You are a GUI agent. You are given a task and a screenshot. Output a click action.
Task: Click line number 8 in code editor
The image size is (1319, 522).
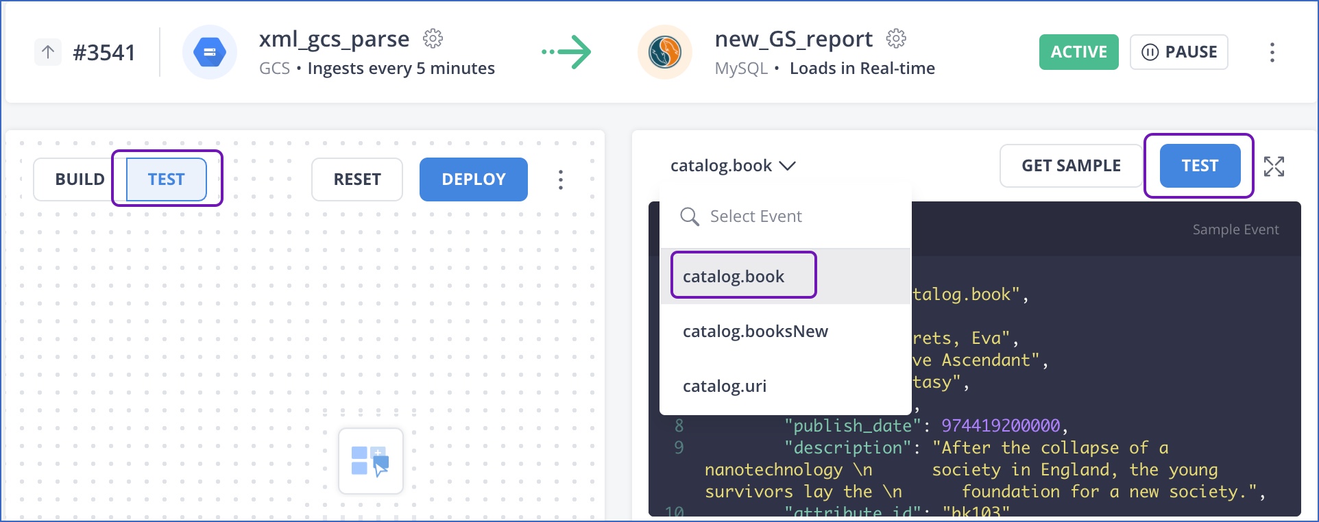click(x=679, y=425)
